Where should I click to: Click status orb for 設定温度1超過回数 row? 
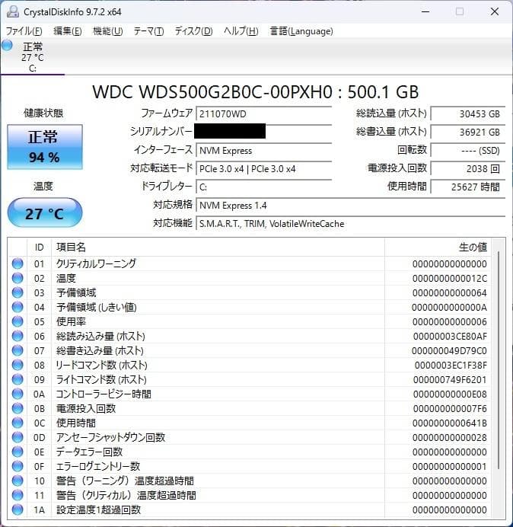coord(18,509)
